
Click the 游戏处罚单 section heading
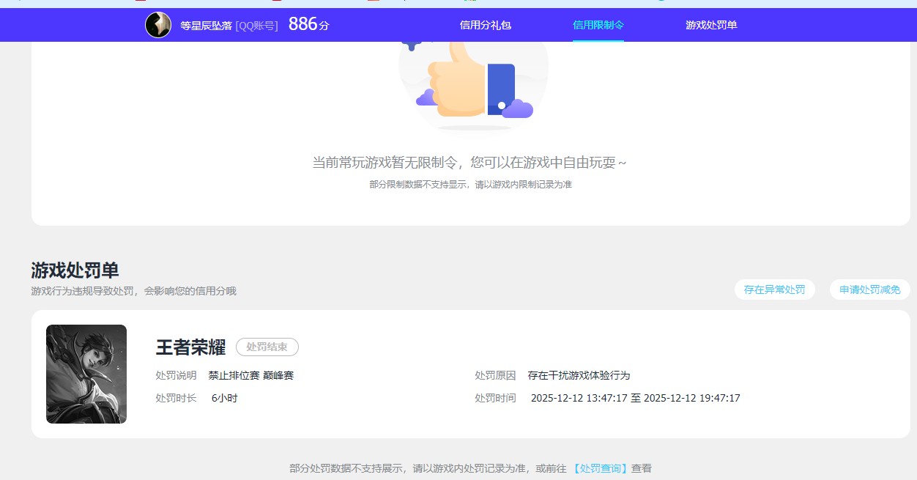(73, 270)
